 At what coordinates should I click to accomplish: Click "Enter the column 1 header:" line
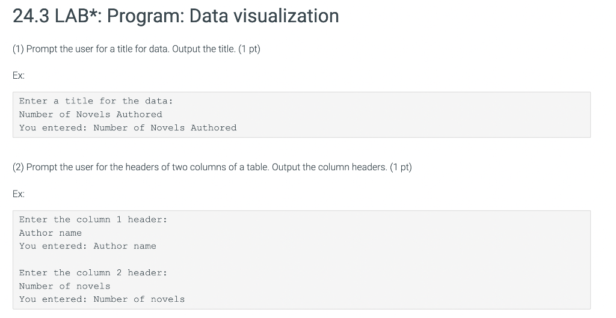[x=93, y=219]
